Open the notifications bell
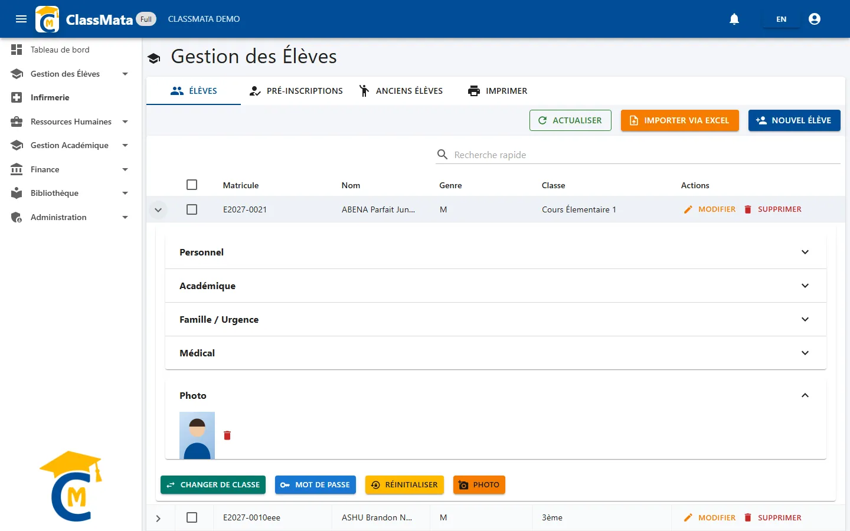Viewport: 850px width, 531px height. pos(734,19)
